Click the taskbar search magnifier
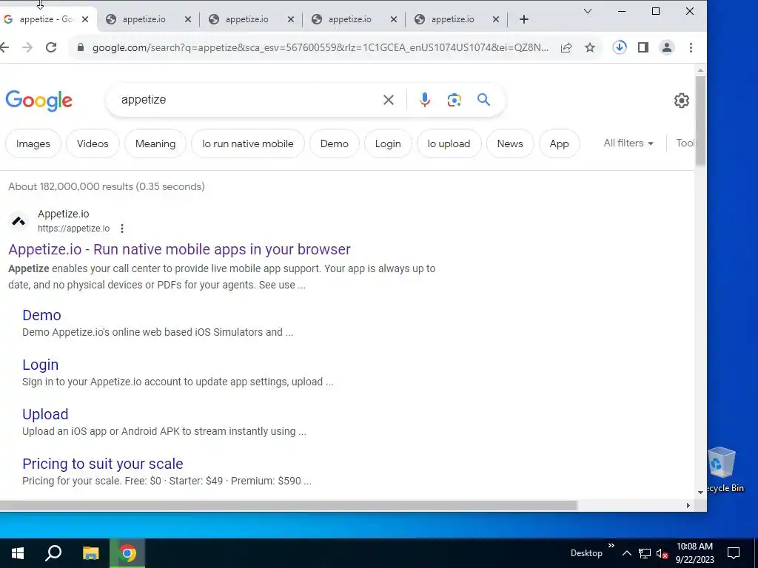This screenshot has height=568, width=758. click(x=53, y=553)
